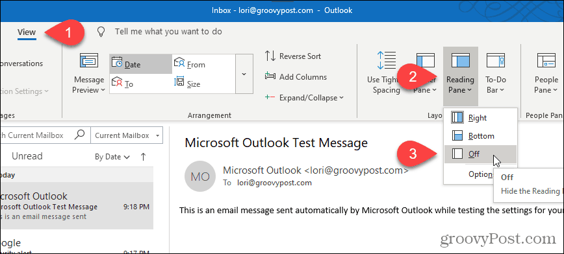The width and height of the screenshot is (564, 254).
Task: Open the People Pane dropdown
Action: pyautogui.click(x=546, y=73)
